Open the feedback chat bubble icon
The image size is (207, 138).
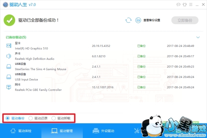click(x=178, y=4)
